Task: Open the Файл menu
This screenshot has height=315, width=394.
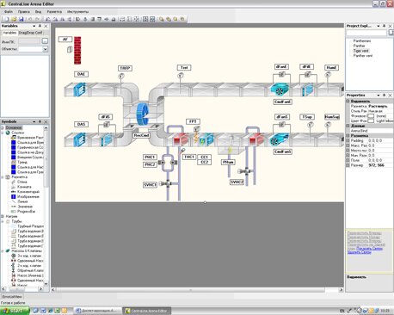Action: coord(9,12)
